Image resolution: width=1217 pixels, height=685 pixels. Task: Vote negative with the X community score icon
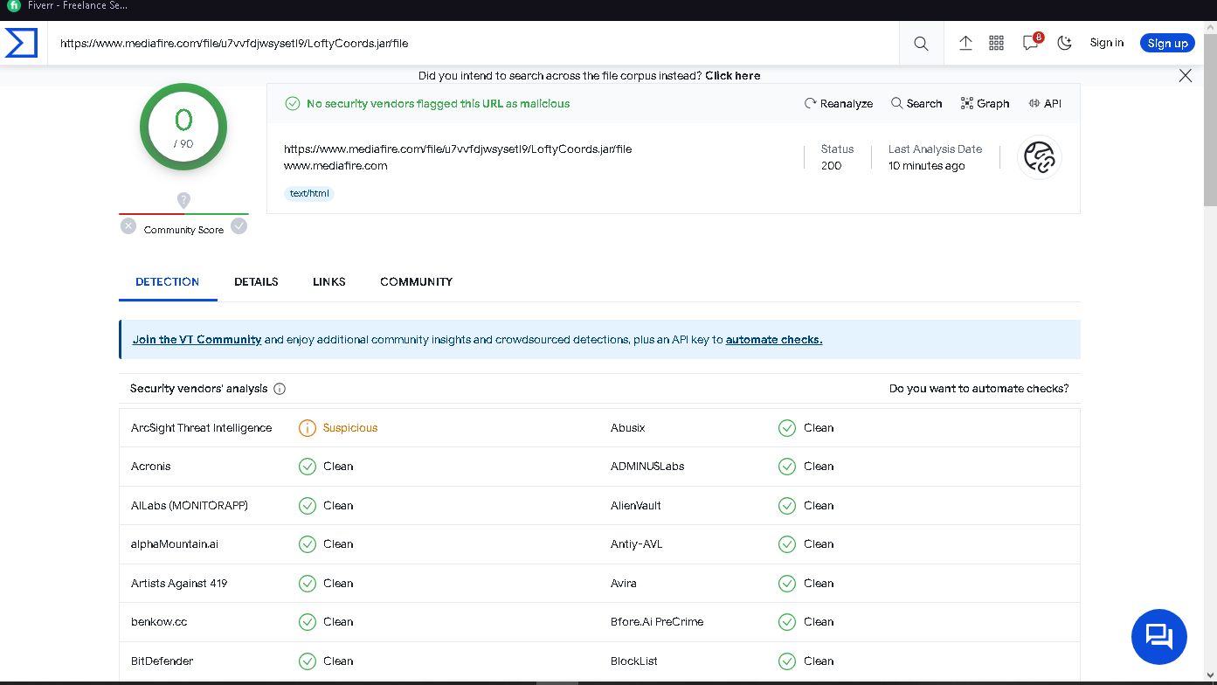coord(128,226)
